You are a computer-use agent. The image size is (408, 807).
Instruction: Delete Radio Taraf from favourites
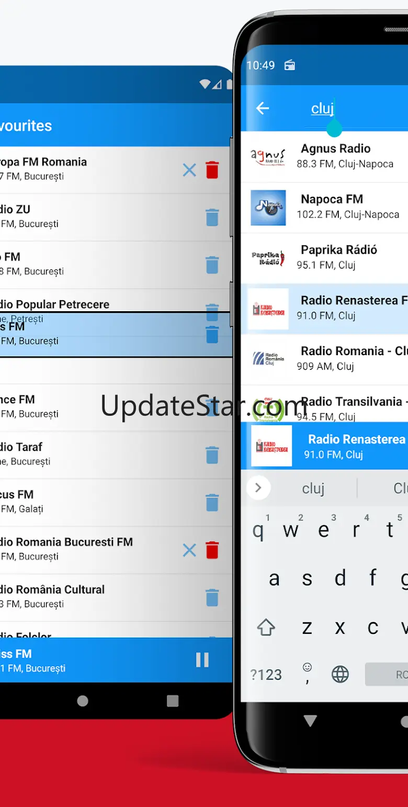click(x=212, y=455)
